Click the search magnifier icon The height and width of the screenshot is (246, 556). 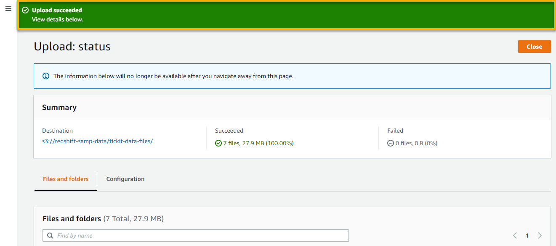click(x=51, y=236)
